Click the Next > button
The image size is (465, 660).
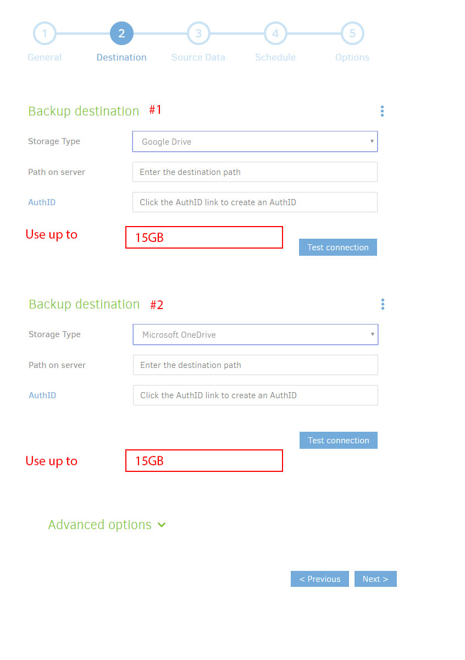(375, 579)
